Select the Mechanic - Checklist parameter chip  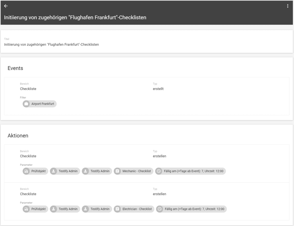(x=134, y=171)
